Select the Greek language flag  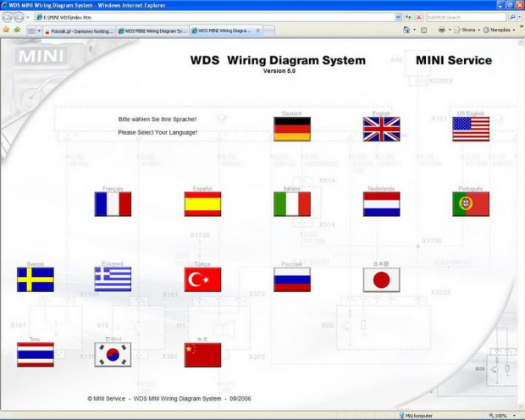click(x=113, y=279)
